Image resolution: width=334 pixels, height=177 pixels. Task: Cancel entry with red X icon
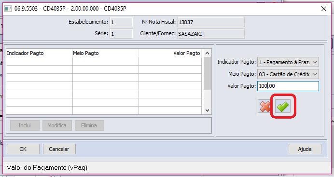[264, 106]
